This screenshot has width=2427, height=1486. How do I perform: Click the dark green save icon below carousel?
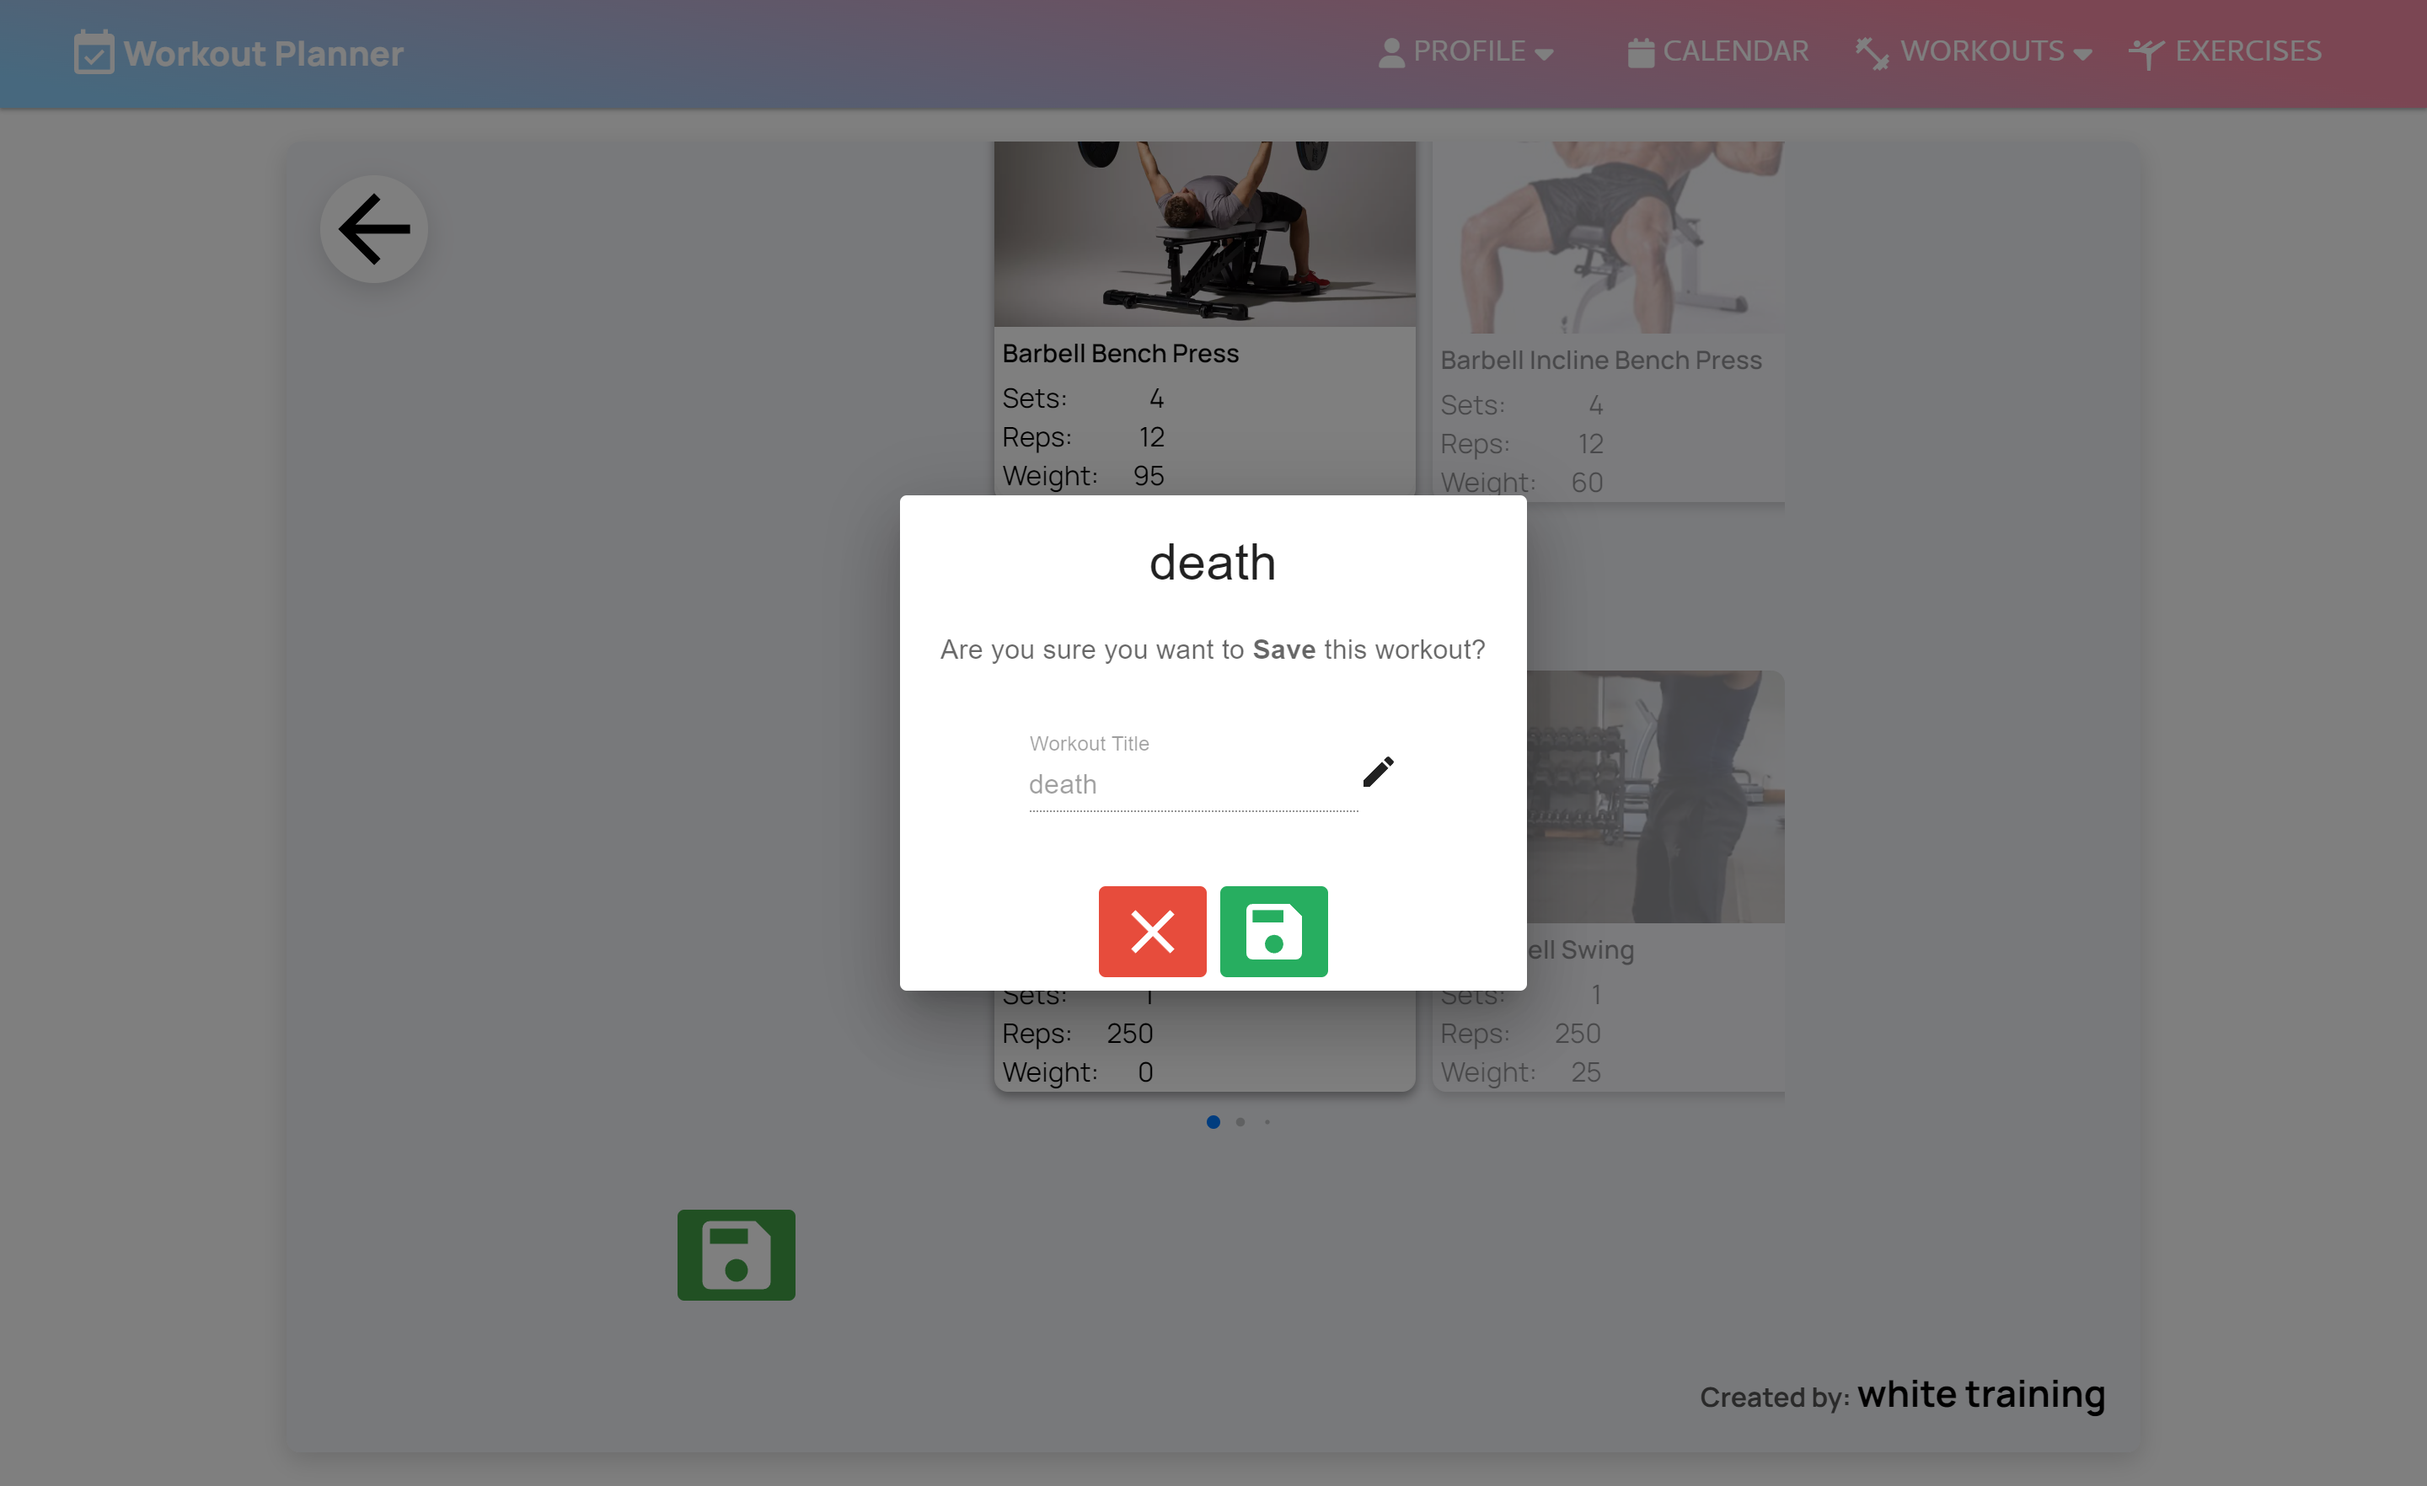tap(735, 1253)
